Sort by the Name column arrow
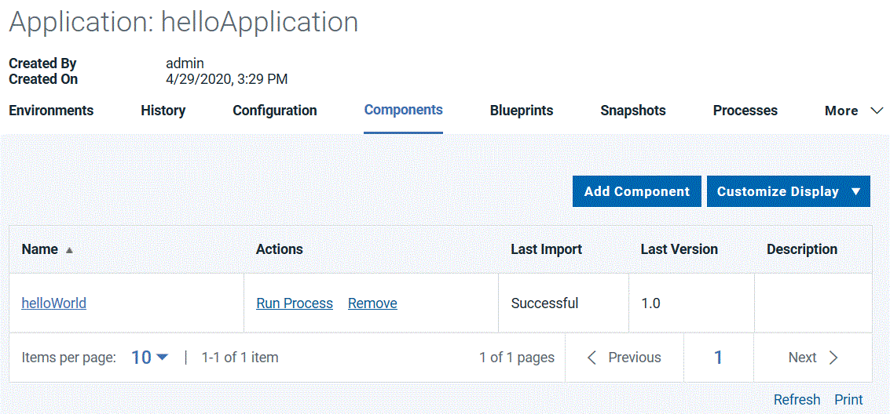 pyautogui.click(x=69, y=250)
